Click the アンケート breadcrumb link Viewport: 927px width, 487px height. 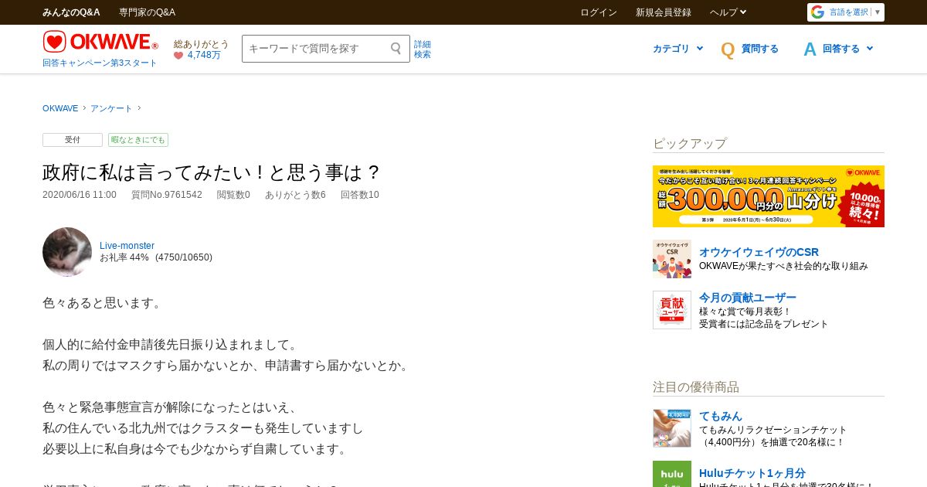pyautogui.click(x=111, y=108)
